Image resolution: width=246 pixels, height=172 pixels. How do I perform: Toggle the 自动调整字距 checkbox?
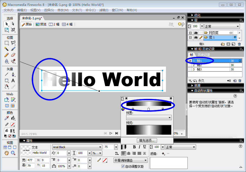coord(123,166)
